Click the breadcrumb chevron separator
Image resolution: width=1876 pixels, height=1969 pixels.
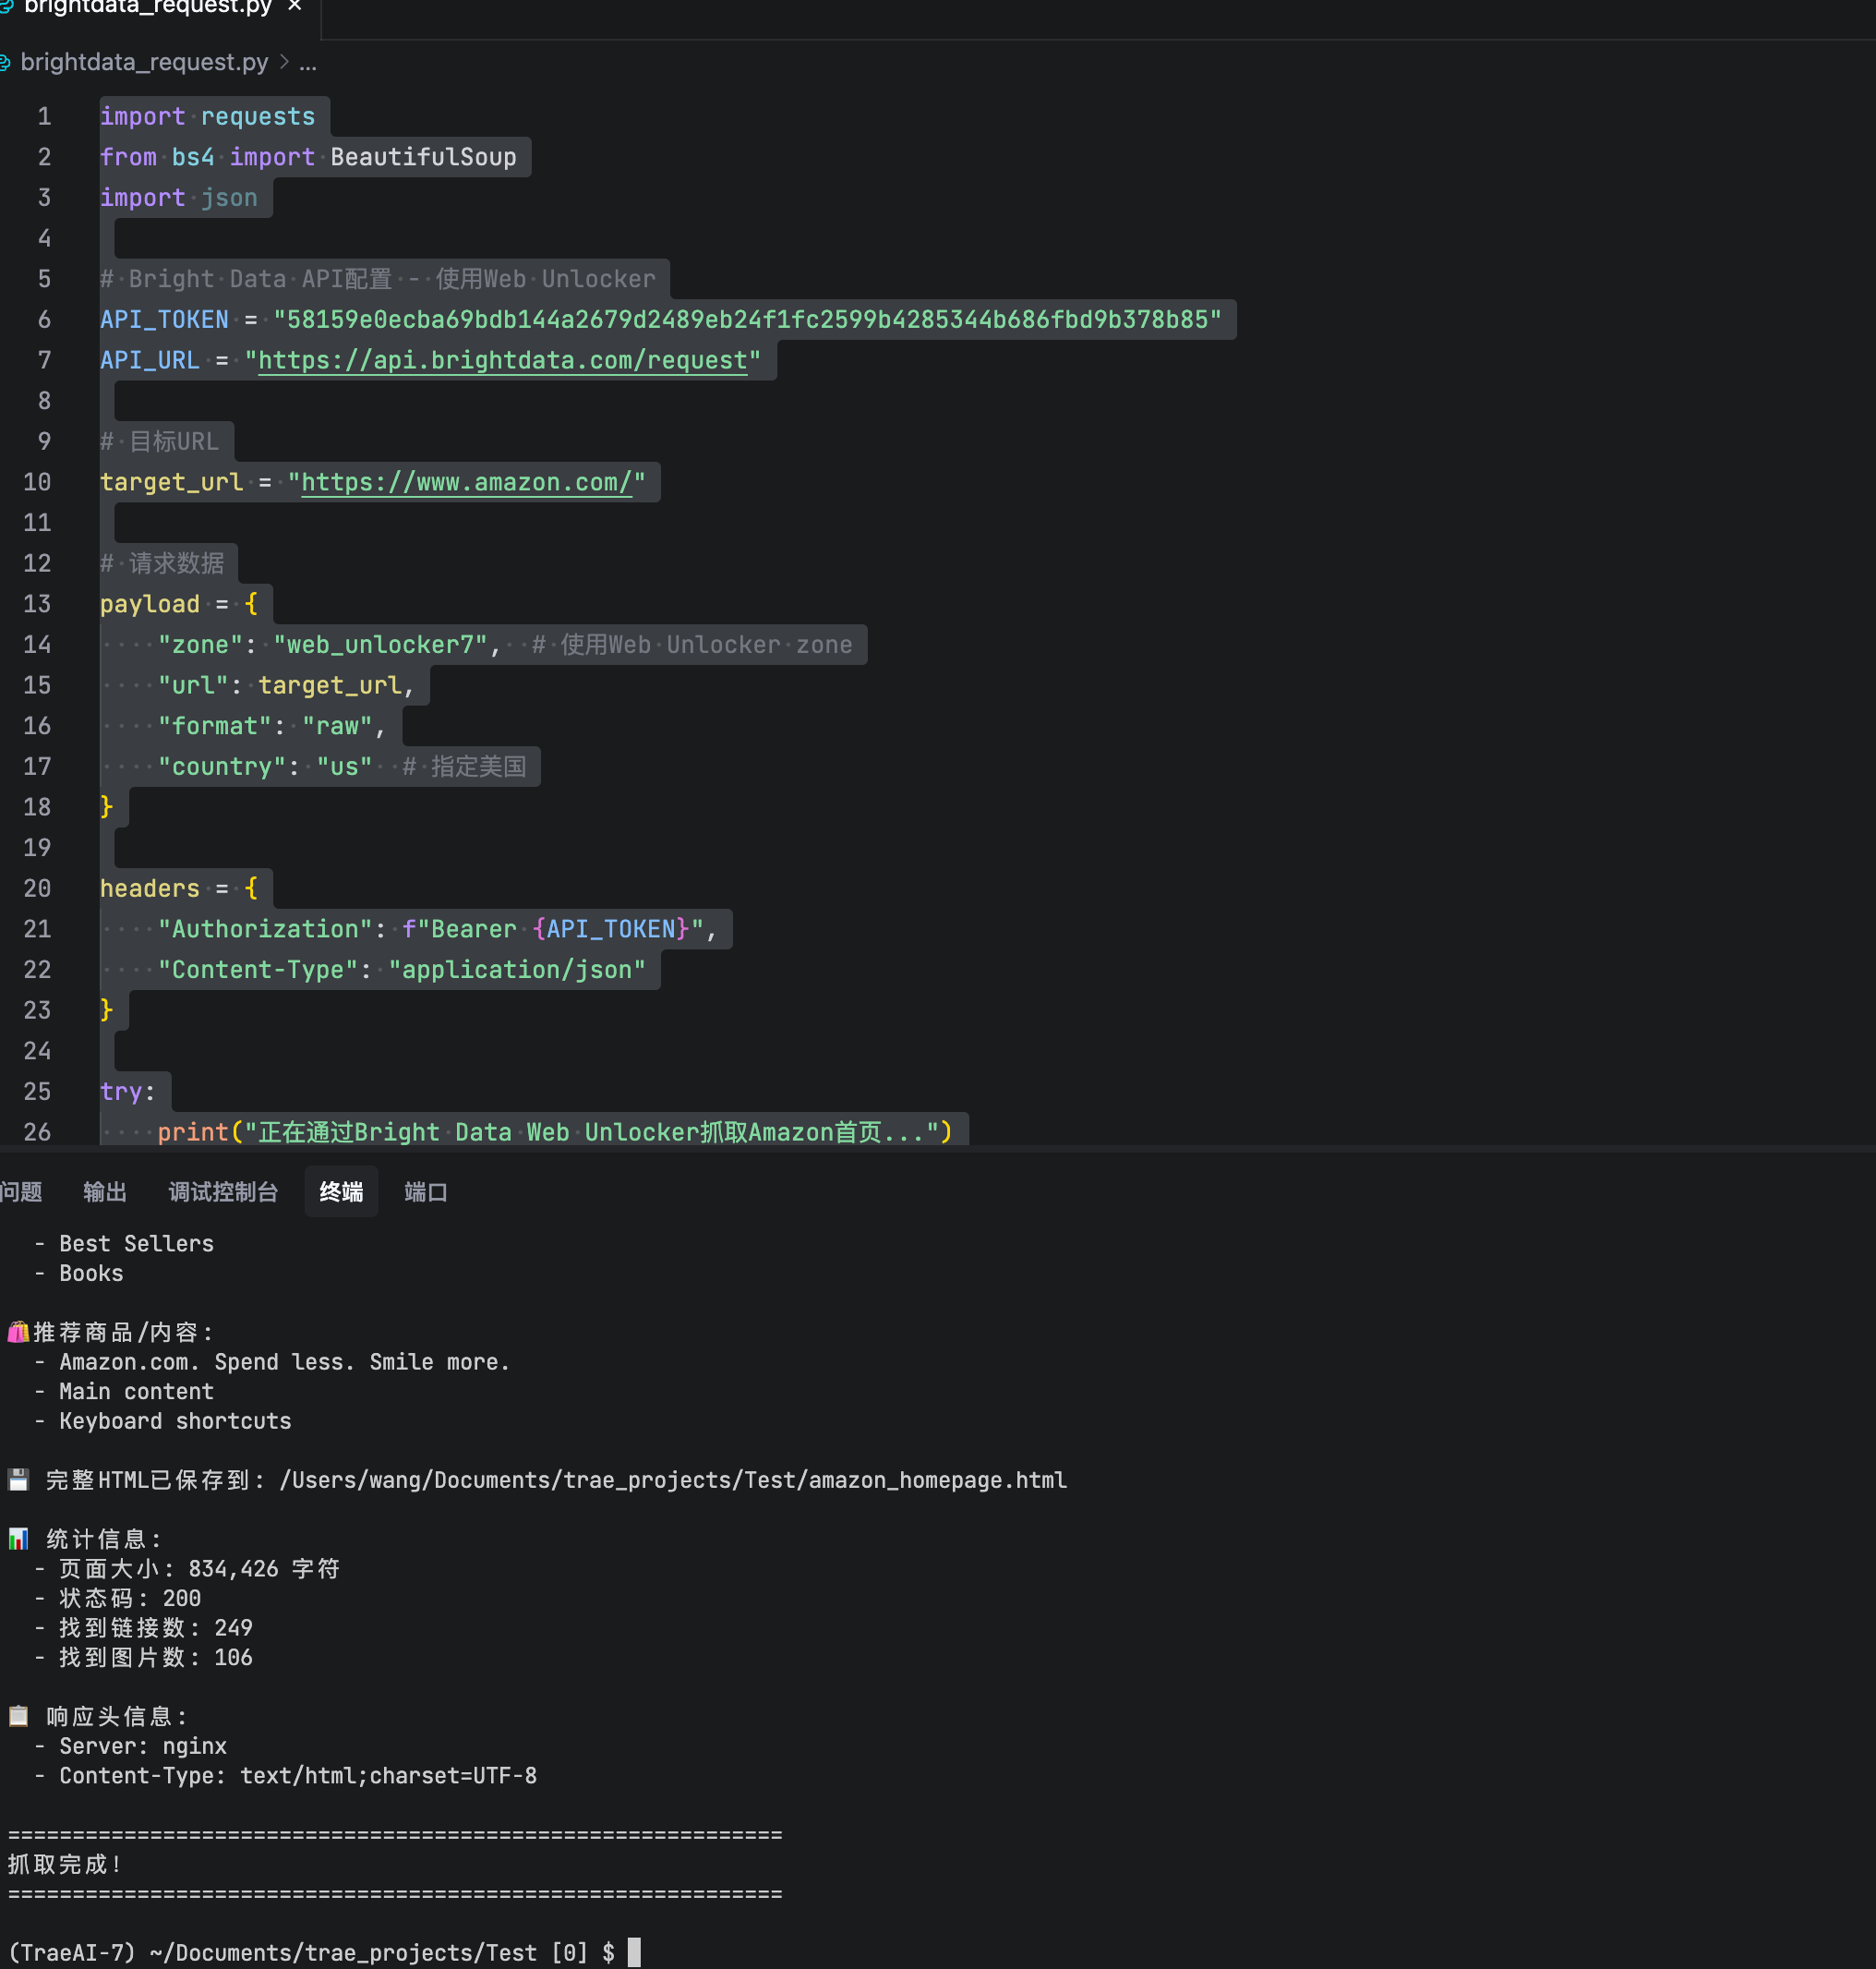click(x=284, y=63)
